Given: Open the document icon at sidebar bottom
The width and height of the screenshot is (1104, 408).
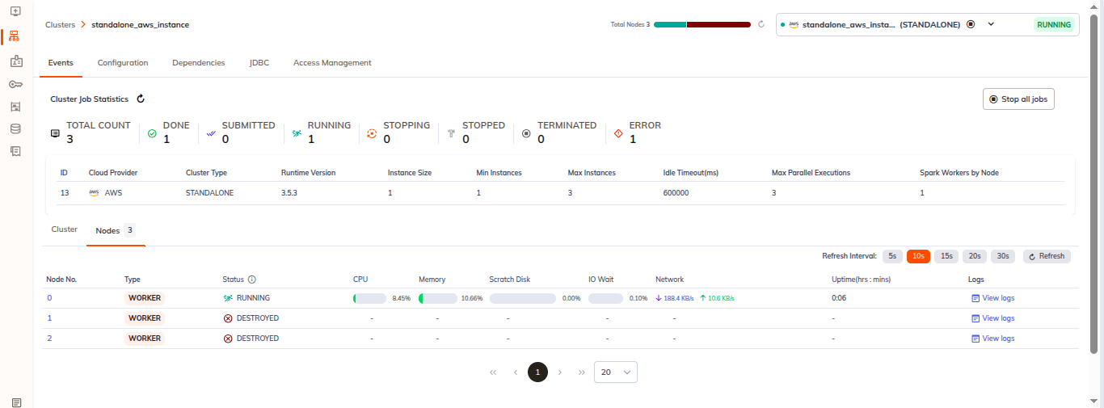Looking at the screenshot, I should coord(16,402).
